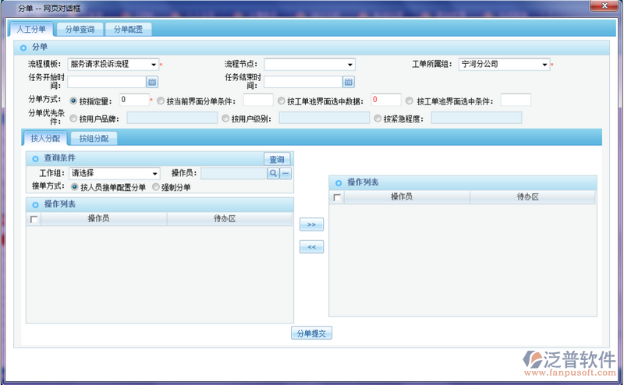The height and width of the screenshot is (385, 624).
Task: Expand the 工单所属组 dropdown
Action: [545, 64]
